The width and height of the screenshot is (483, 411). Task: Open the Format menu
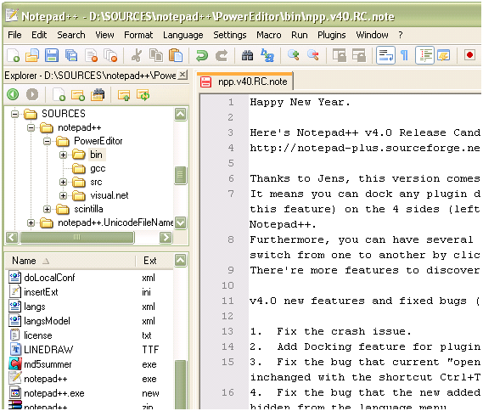click(x=138, y=35)
